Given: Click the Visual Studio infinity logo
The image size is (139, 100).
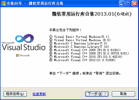Looking at the screenshot, I should point(25,38).
